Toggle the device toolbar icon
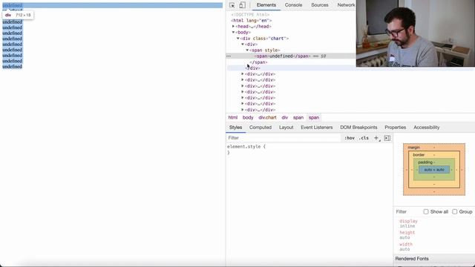 pyautogui.click(x=242, y=5)
